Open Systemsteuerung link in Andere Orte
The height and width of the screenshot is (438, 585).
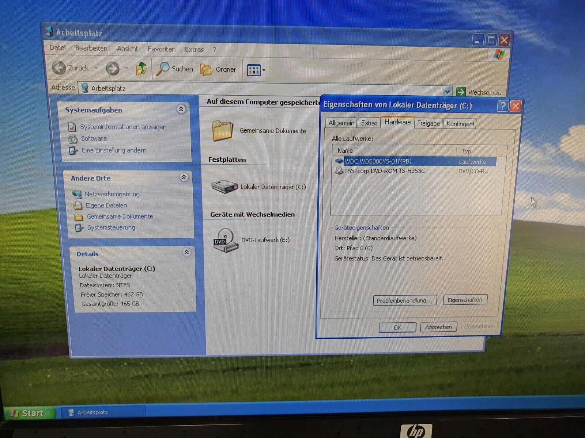(111, 227)
